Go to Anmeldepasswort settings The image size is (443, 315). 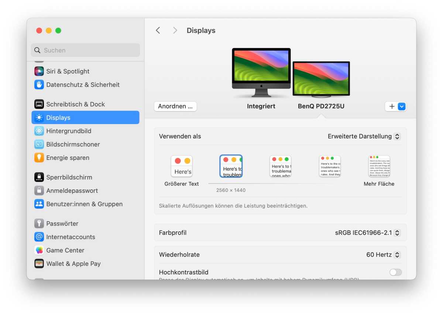85,191
